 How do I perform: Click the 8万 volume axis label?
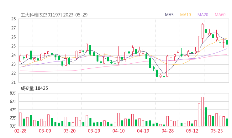click(13, 93)
